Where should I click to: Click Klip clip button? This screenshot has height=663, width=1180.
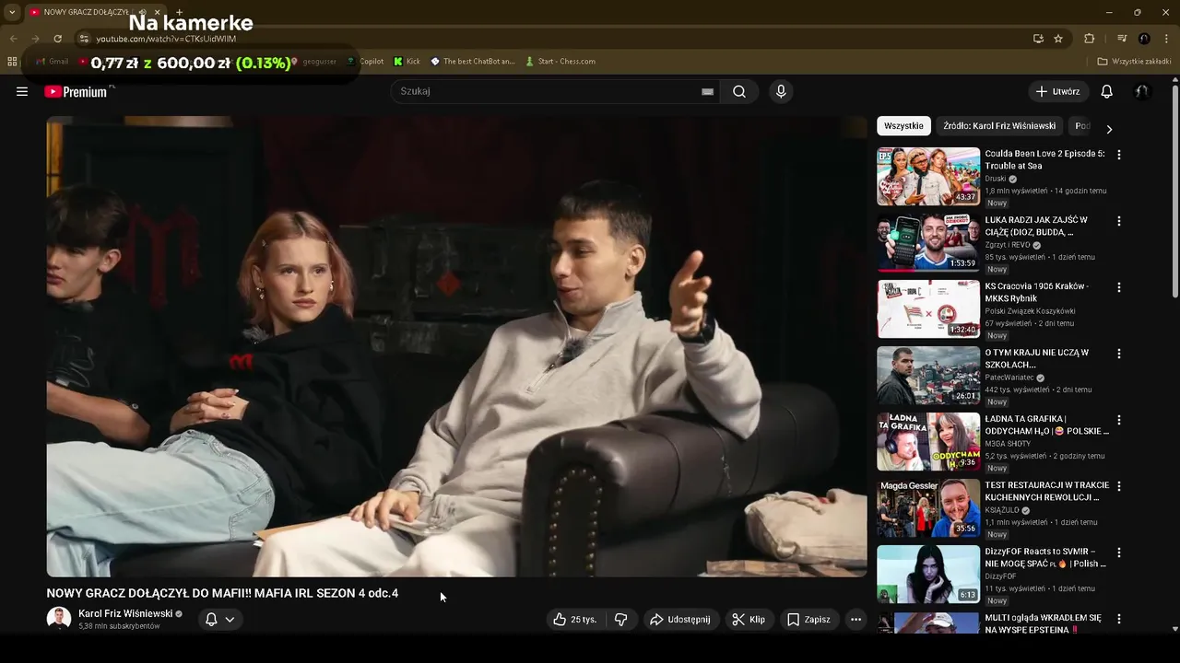[x=749, y=620]
